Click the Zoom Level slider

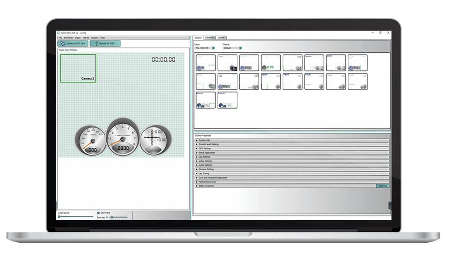[76, 217]
